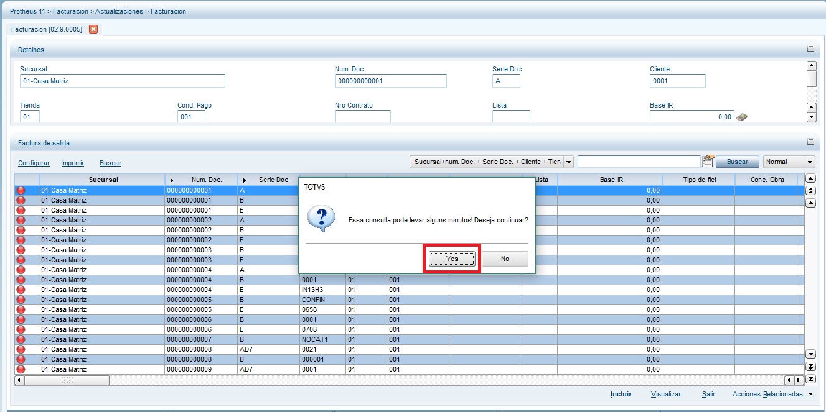
Task: Click the notepad icon next to search field
Action: pos(708,162)
